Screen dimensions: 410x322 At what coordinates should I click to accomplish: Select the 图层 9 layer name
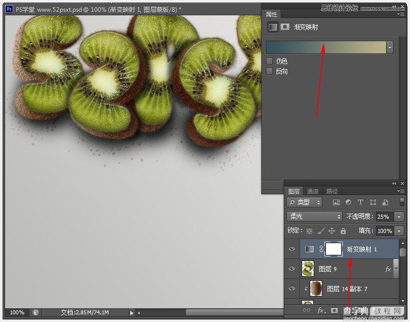coord(327,269)
